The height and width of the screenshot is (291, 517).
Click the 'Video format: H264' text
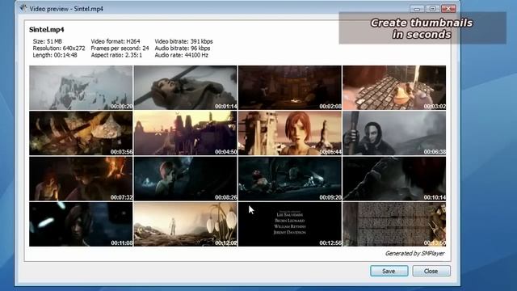click(116, 41)
